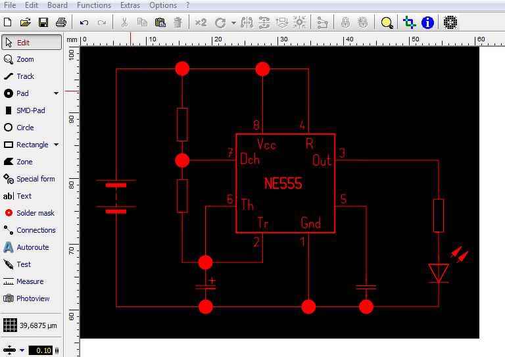Open the Extras menu
The height and width of the screenshot is (357, 505).
point(130,5)
